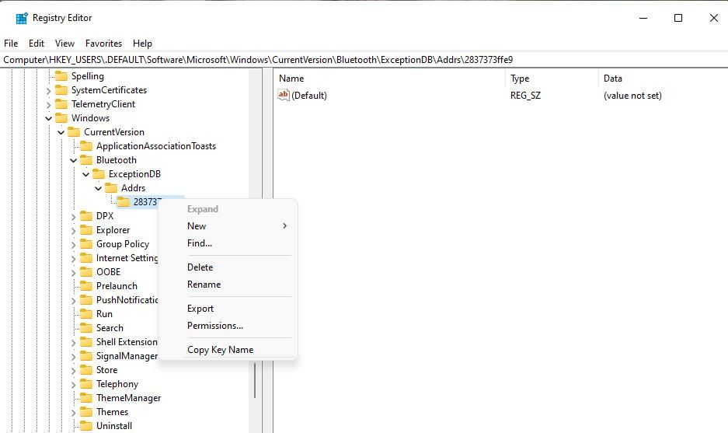
Task: Collapse the ExceptionDB key
Action: (86, 174)
